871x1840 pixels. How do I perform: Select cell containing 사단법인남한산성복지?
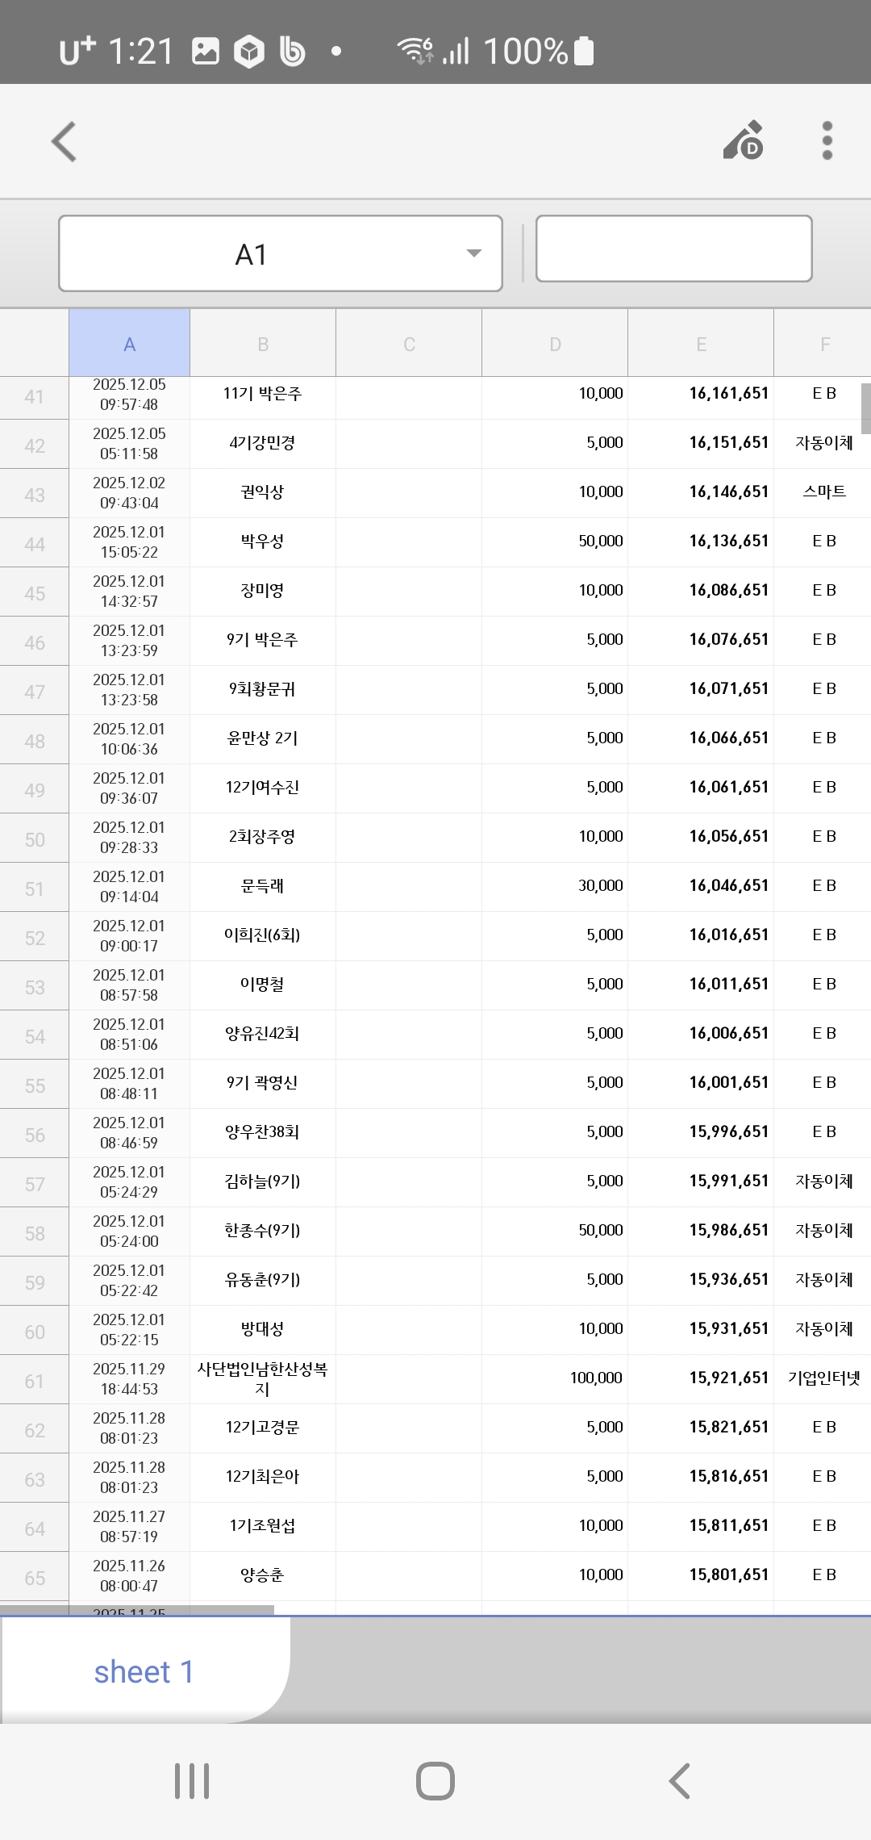262,1378
